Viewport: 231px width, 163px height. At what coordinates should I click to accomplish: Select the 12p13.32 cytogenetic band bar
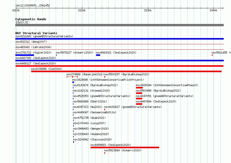(119, 25)
